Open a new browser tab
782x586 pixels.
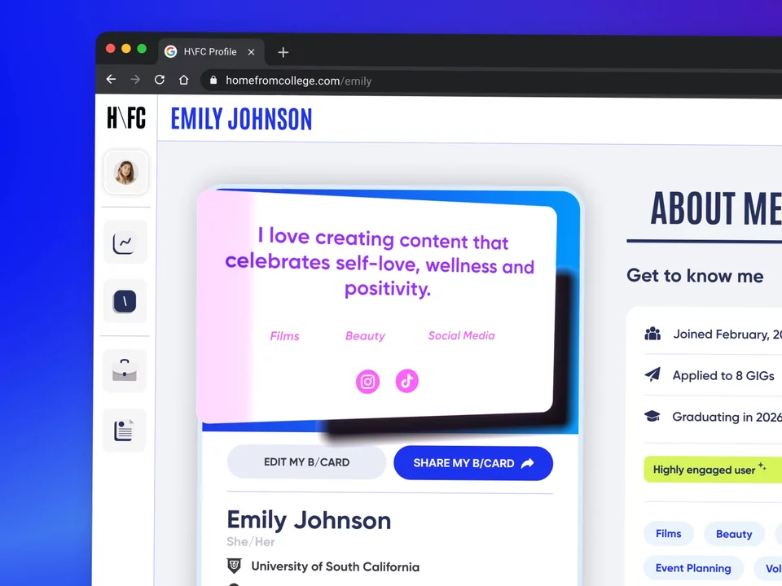(x=283, y=52)
